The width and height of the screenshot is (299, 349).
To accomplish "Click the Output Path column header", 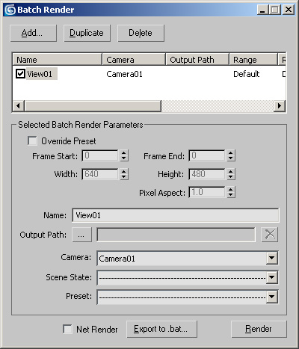I will (x=197, y=60).
